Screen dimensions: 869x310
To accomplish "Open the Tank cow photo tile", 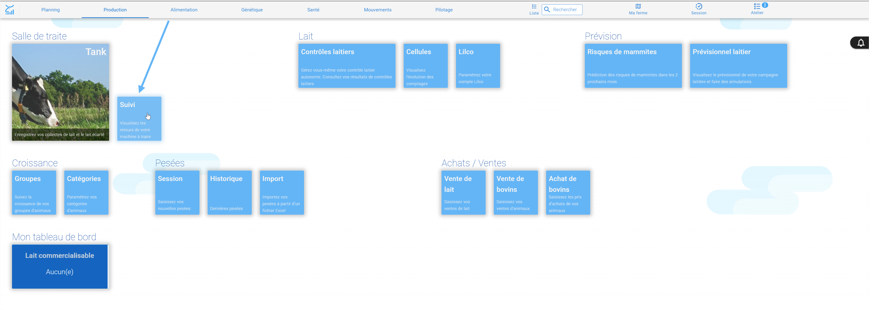I will (x=61, y=92).
